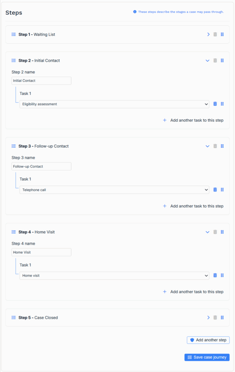Delete the Step 4 Home Visit step
235x372 pixels.
pos(215,232)
